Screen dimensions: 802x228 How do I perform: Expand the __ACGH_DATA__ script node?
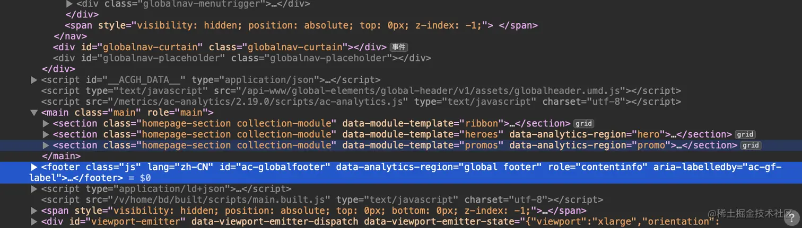click(34, 80)
